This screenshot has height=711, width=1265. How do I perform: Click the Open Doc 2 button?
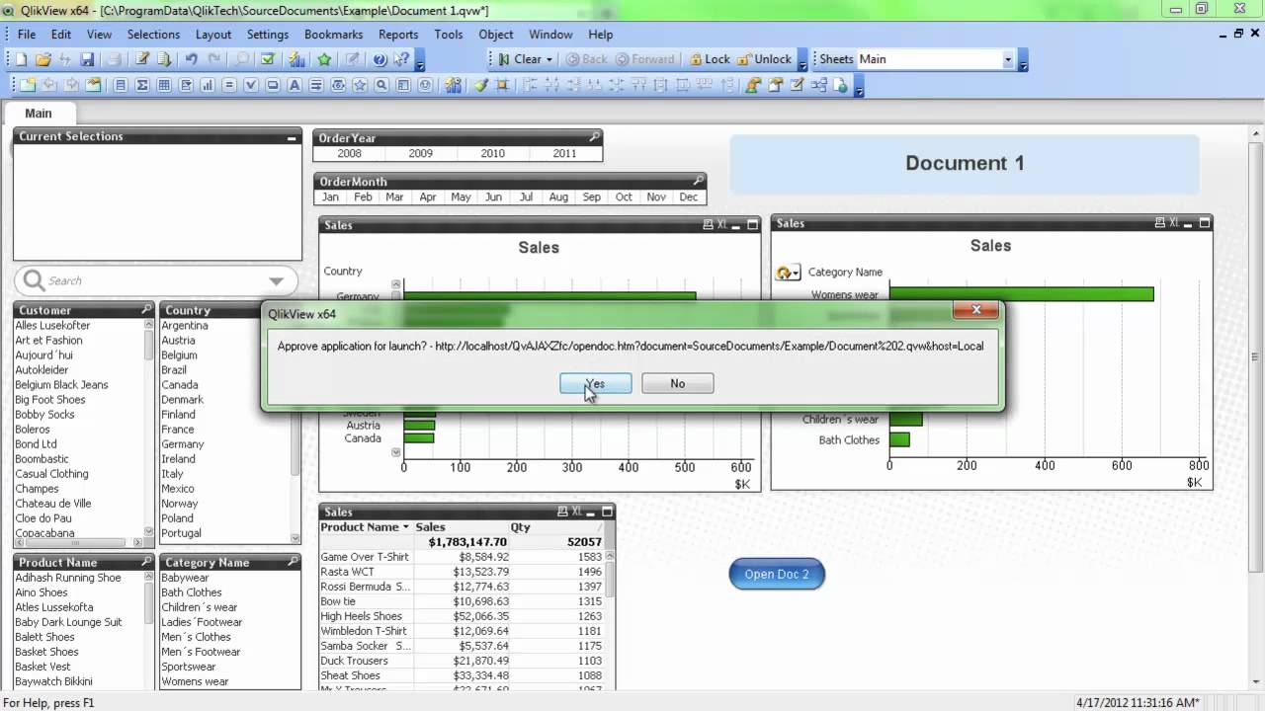777,574
